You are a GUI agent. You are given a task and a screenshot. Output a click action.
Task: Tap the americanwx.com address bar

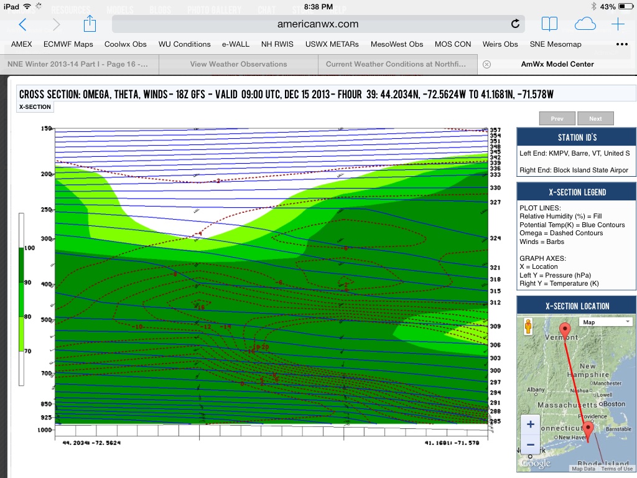coord(317,24)
